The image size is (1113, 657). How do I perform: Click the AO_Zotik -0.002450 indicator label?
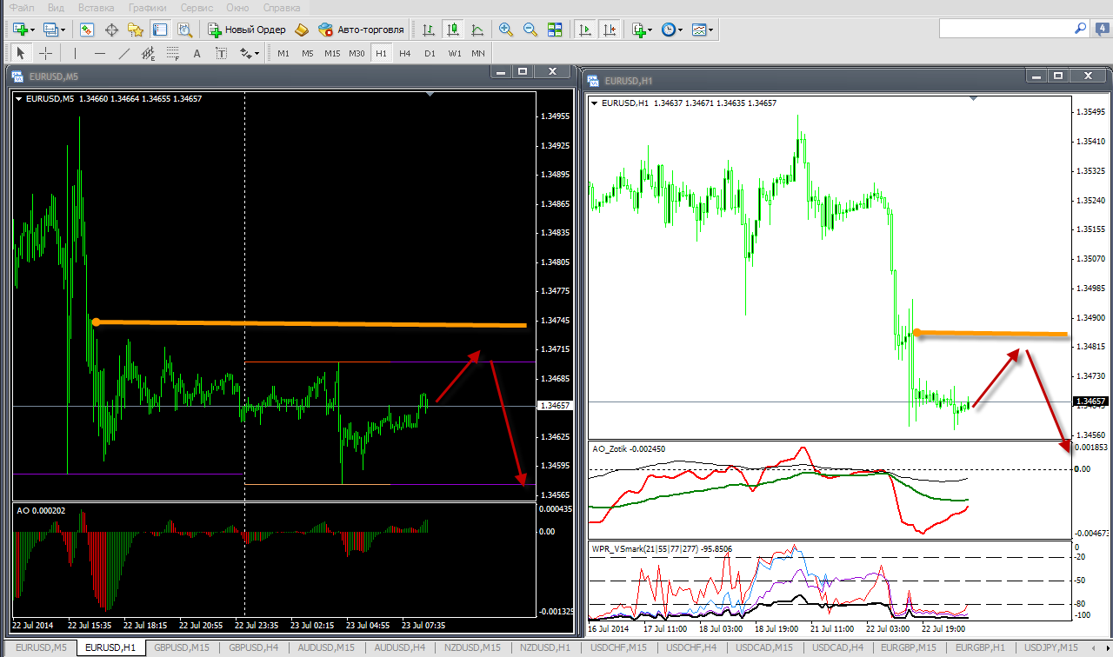tap(629, 448)
